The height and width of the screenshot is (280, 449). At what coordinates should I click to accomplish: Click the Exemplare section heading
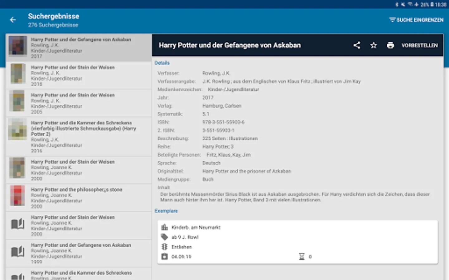click(x=166, y=211)
